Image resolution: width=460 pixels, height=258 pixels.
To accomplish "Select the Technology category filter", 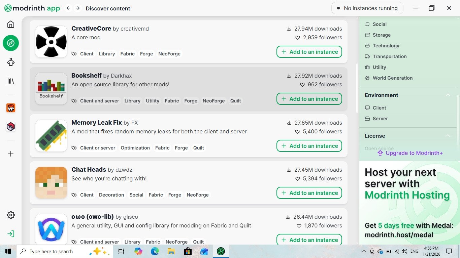I will point(386,46).
